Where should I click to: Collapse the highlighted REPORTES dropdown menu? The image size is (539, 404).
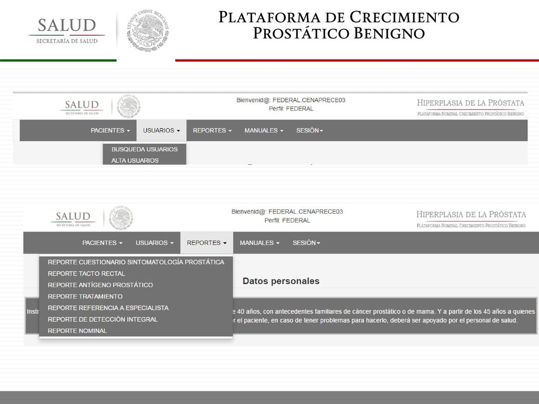(206, 243)
